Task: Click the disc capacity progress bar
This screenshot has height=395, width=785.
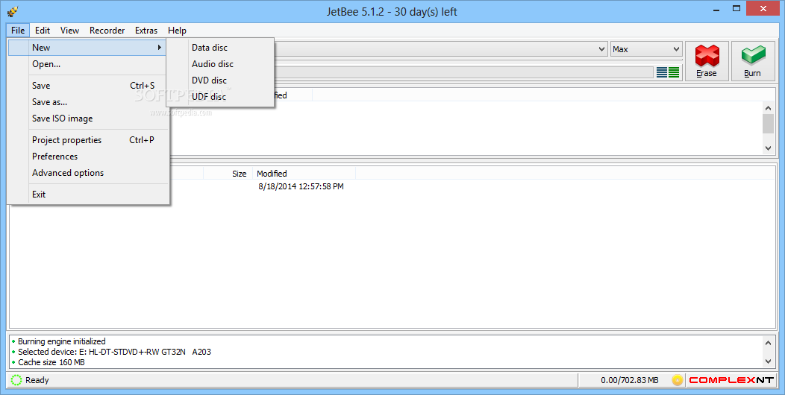Action: [x=464, y=72]
